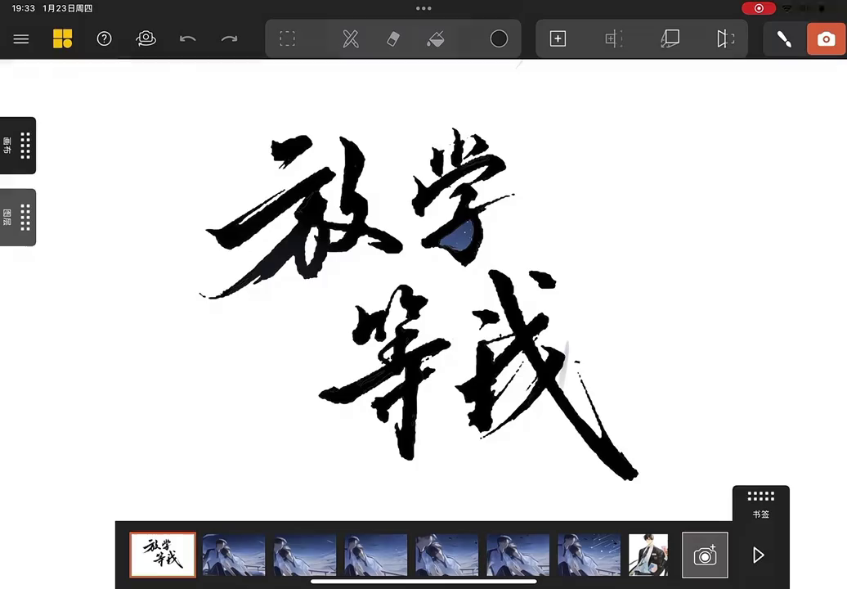The height and width of the screenshot is (589, 847).
Task: Select the third frame thumbnail
Action: [x=305, y=555]
